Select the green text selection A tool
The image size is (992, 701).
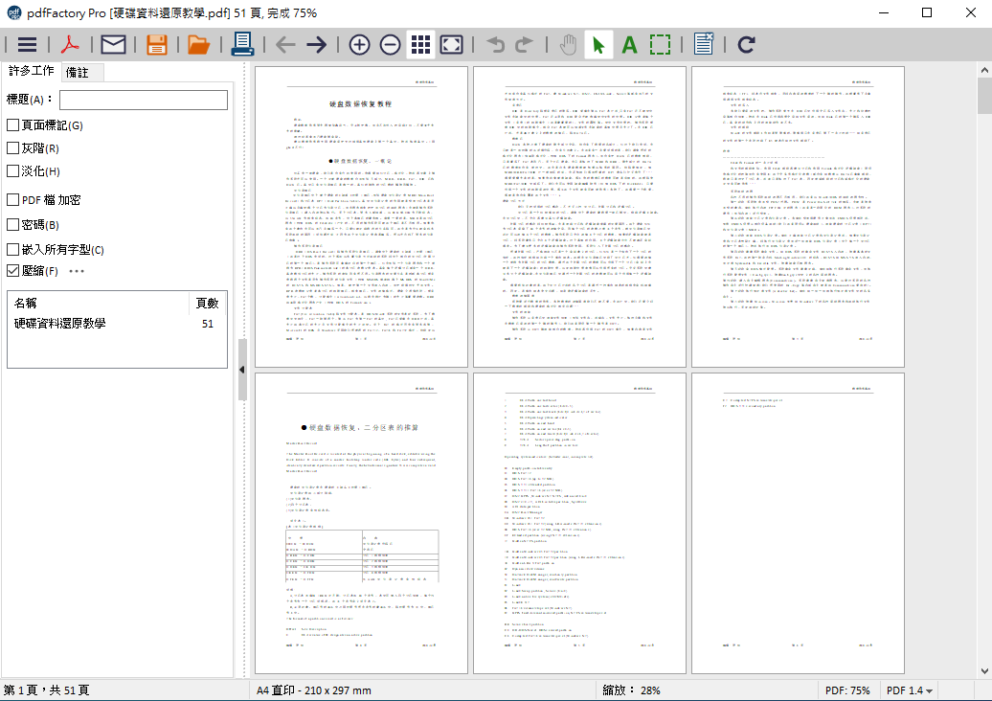[x=629, y=44]
